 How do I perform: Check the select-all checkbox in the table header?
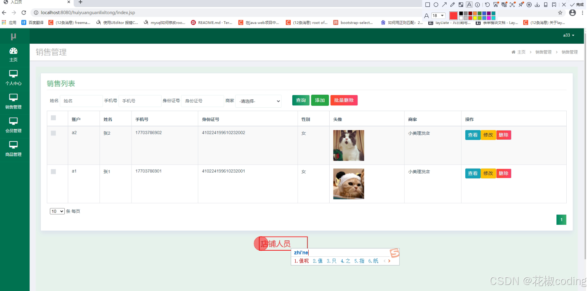point(53,118)
